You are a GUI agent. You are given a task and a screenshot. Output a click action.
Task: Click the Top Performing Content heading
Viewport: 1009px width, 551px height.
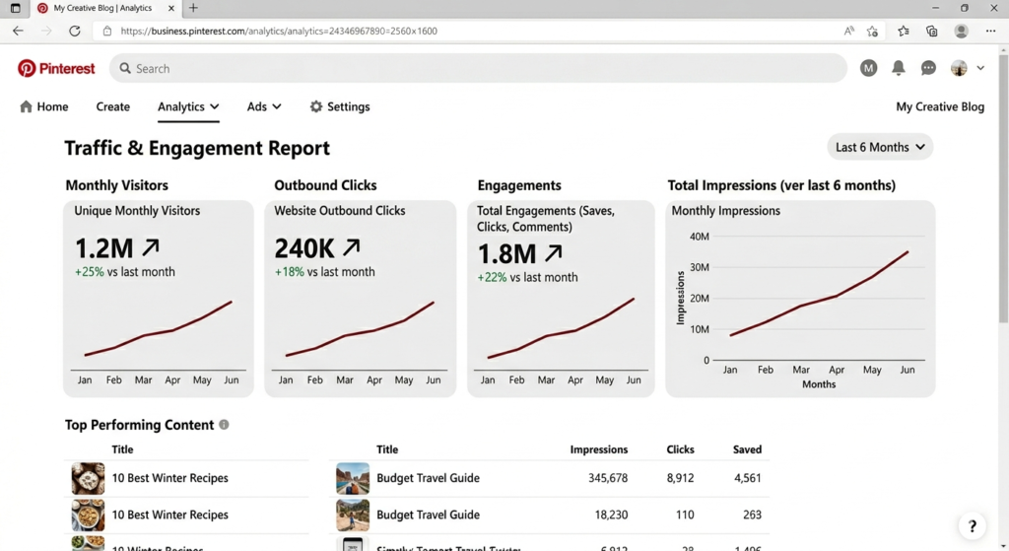[139, 425]
